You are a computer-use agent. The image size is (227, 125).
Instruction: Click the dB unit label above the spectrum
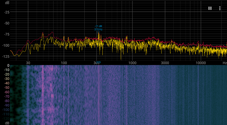(7, 3)
